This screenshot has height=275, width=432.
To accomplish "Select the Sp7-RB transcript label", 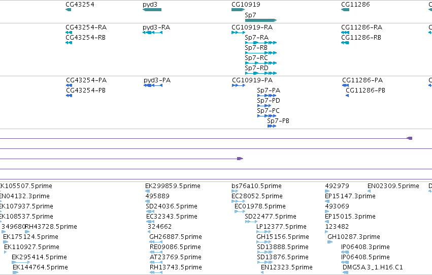I will pos(256,48).
